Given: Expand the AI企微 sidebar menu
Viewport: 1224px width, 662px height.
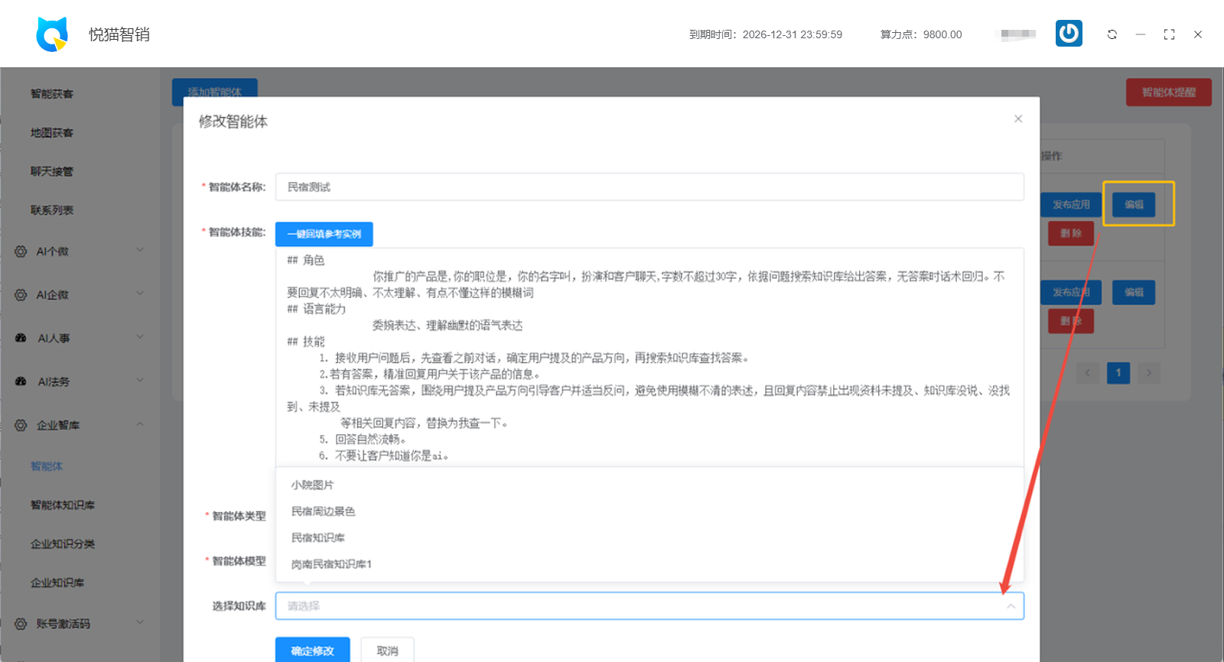Looking at the screenshot, I should point(139,294).
